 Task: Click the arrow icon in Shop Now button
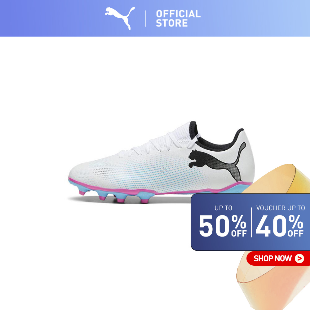tap(299, 259)
